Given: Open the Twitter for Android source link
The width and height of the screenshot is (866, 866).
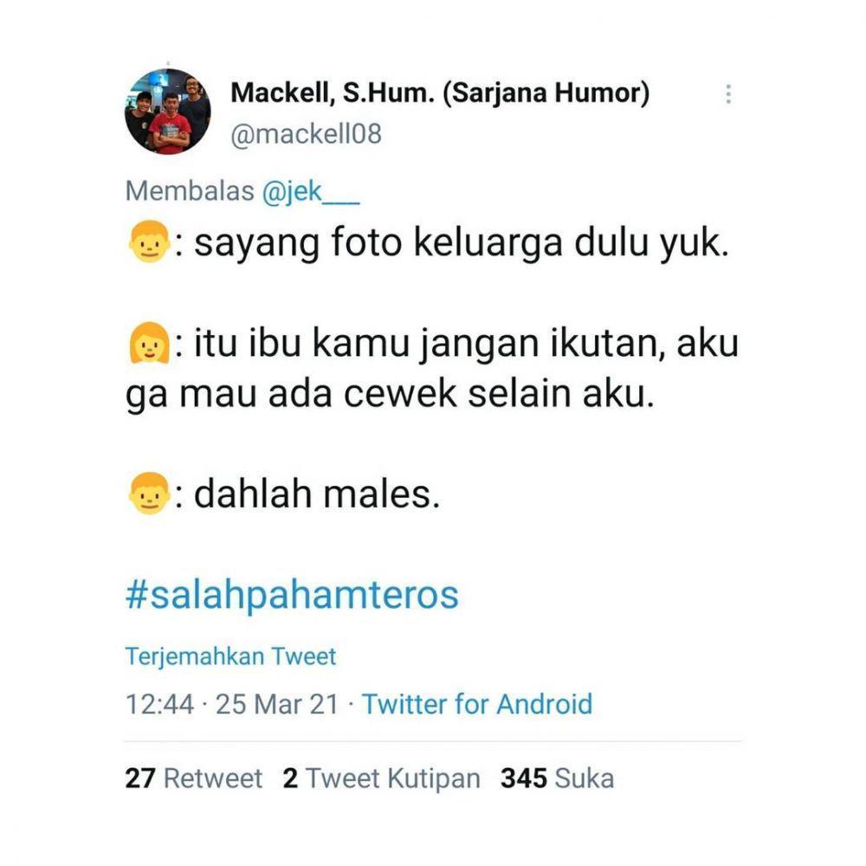Looking at the screenshot, I should coord(476,704).
